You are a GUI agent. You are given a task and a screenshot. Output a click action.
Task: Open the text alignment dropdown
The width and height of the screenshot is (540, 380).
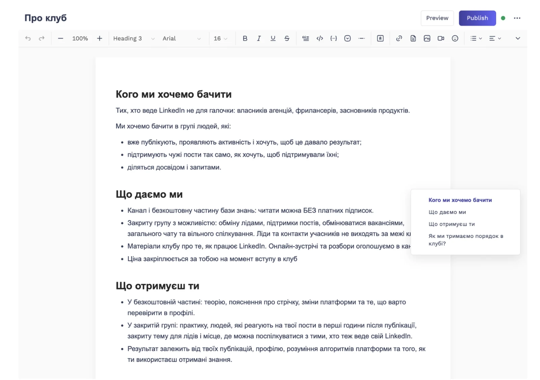point(495,38)
